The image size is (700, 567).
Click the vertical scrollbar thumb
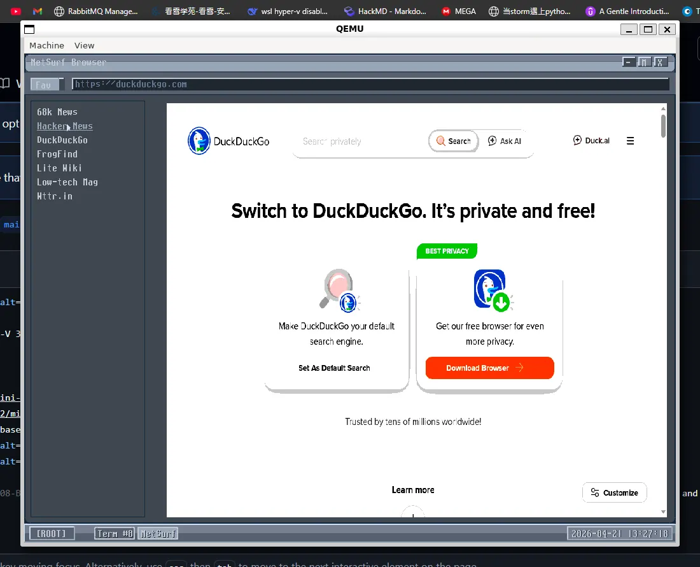663,126
